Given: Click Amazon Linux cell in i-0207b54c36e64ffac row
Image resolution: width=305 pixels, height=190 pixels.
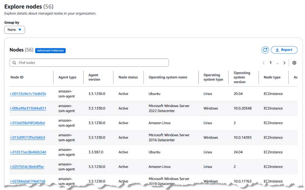Looking at the screenshot, I should (x=159, y=167).
